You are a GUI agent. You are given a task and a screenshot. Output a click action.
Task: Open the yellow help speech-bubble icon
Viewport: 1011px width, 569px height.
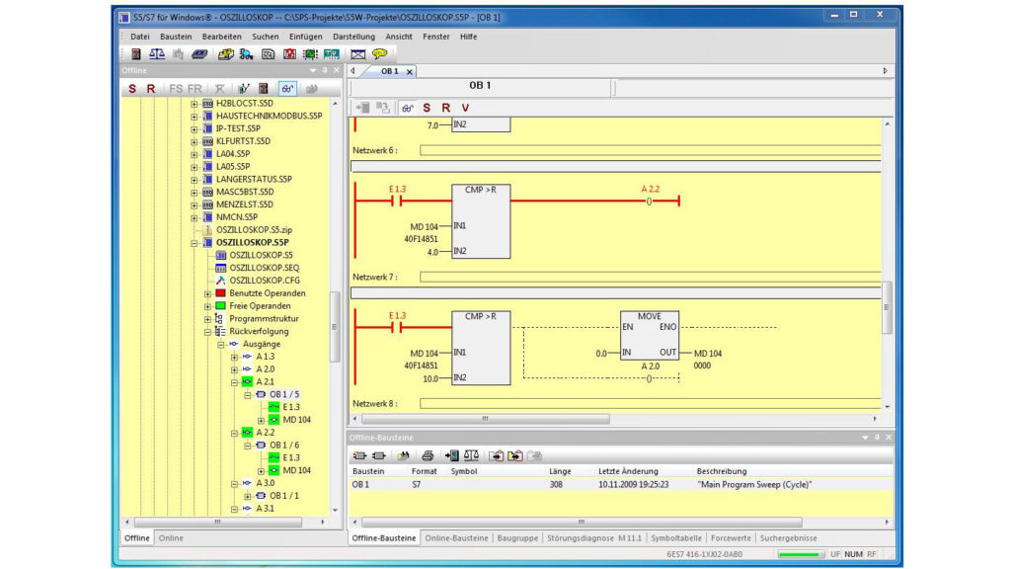click(379, 52)
